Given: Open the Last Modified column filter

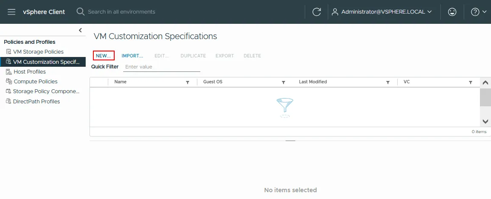Looking at the screenshot, I should [388, 82].
